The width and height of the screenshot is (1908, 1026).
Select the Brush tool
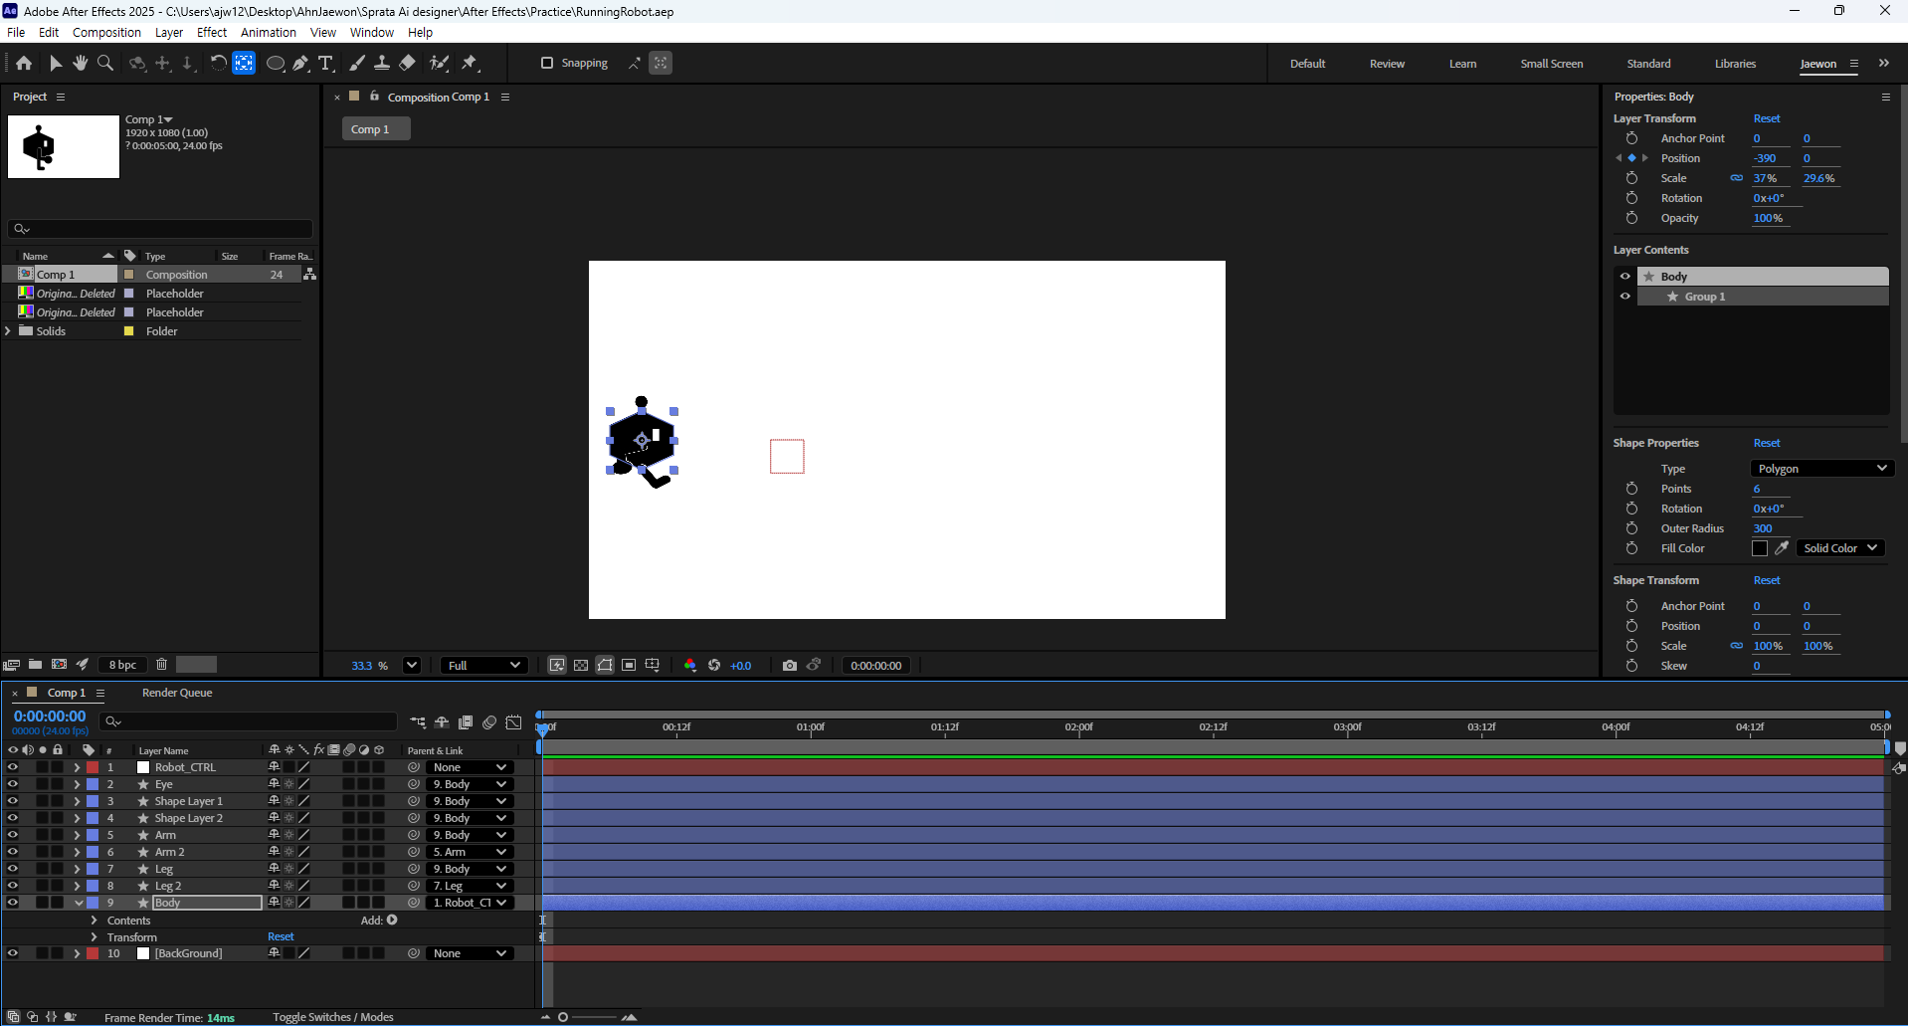[357, 63]
